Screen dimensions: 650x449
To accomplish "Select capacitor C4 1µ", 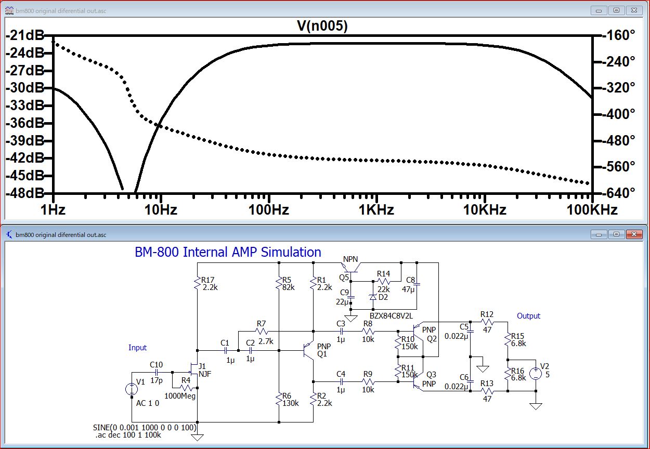I will pos(341,382).
